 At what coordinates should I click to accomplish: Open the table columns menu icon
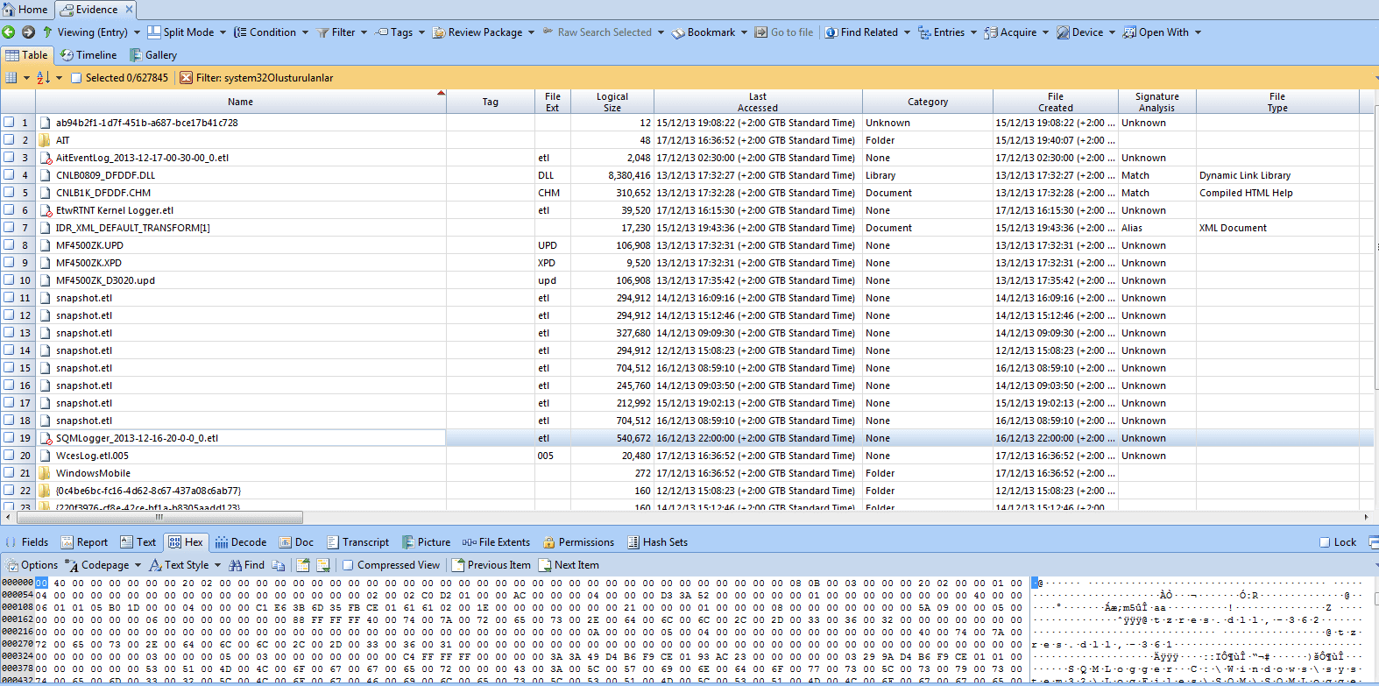[x=11, y=78]
